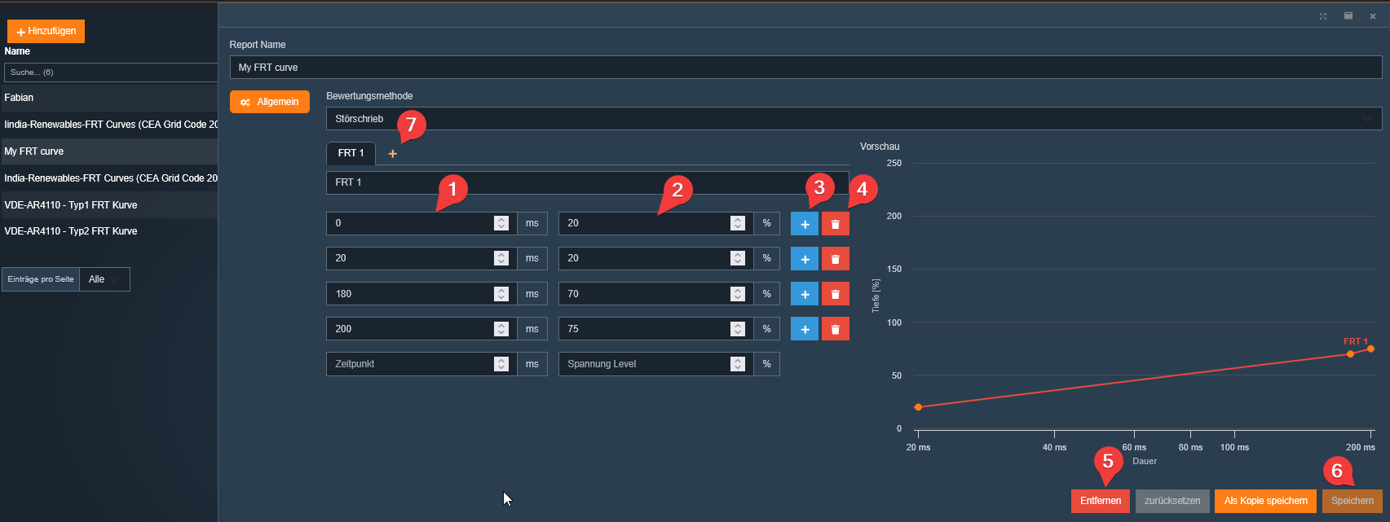Click the Hinzufügen button
This screenshot has width=1390, height=522.
click(x=46, y=31)
